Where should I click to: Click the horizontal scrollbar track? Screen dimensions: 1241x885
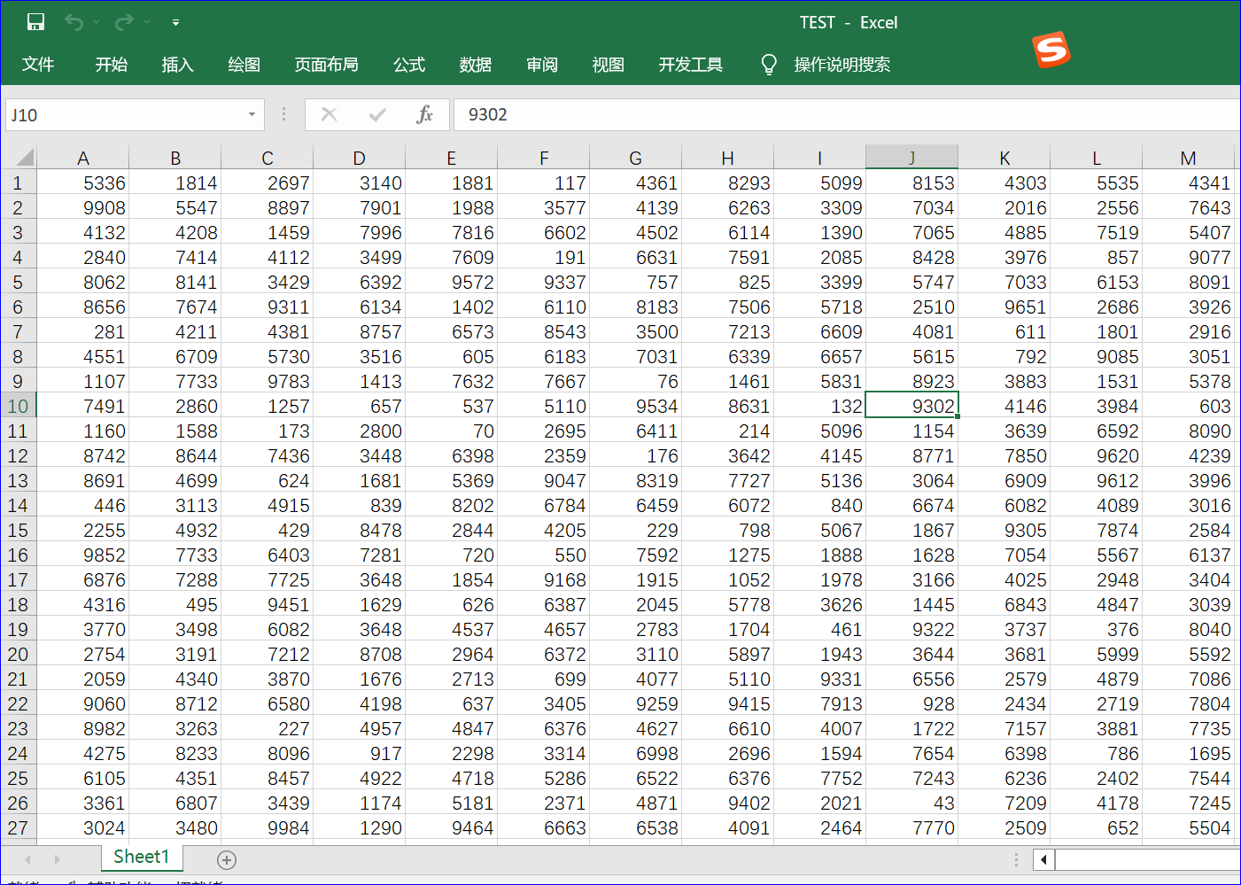[1148, 859]
